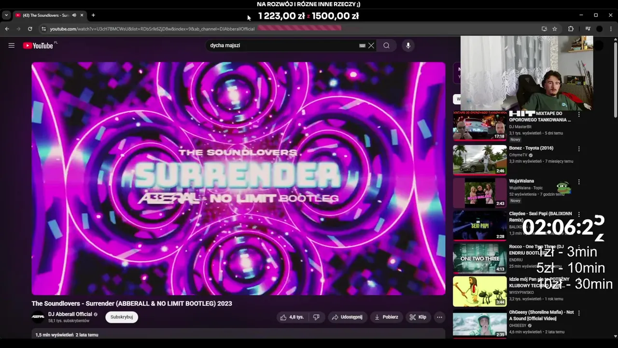The image size is (618, 348).
Task: Open Rocco - One Two Three thumbnail
Action: [x=479, y=259]
